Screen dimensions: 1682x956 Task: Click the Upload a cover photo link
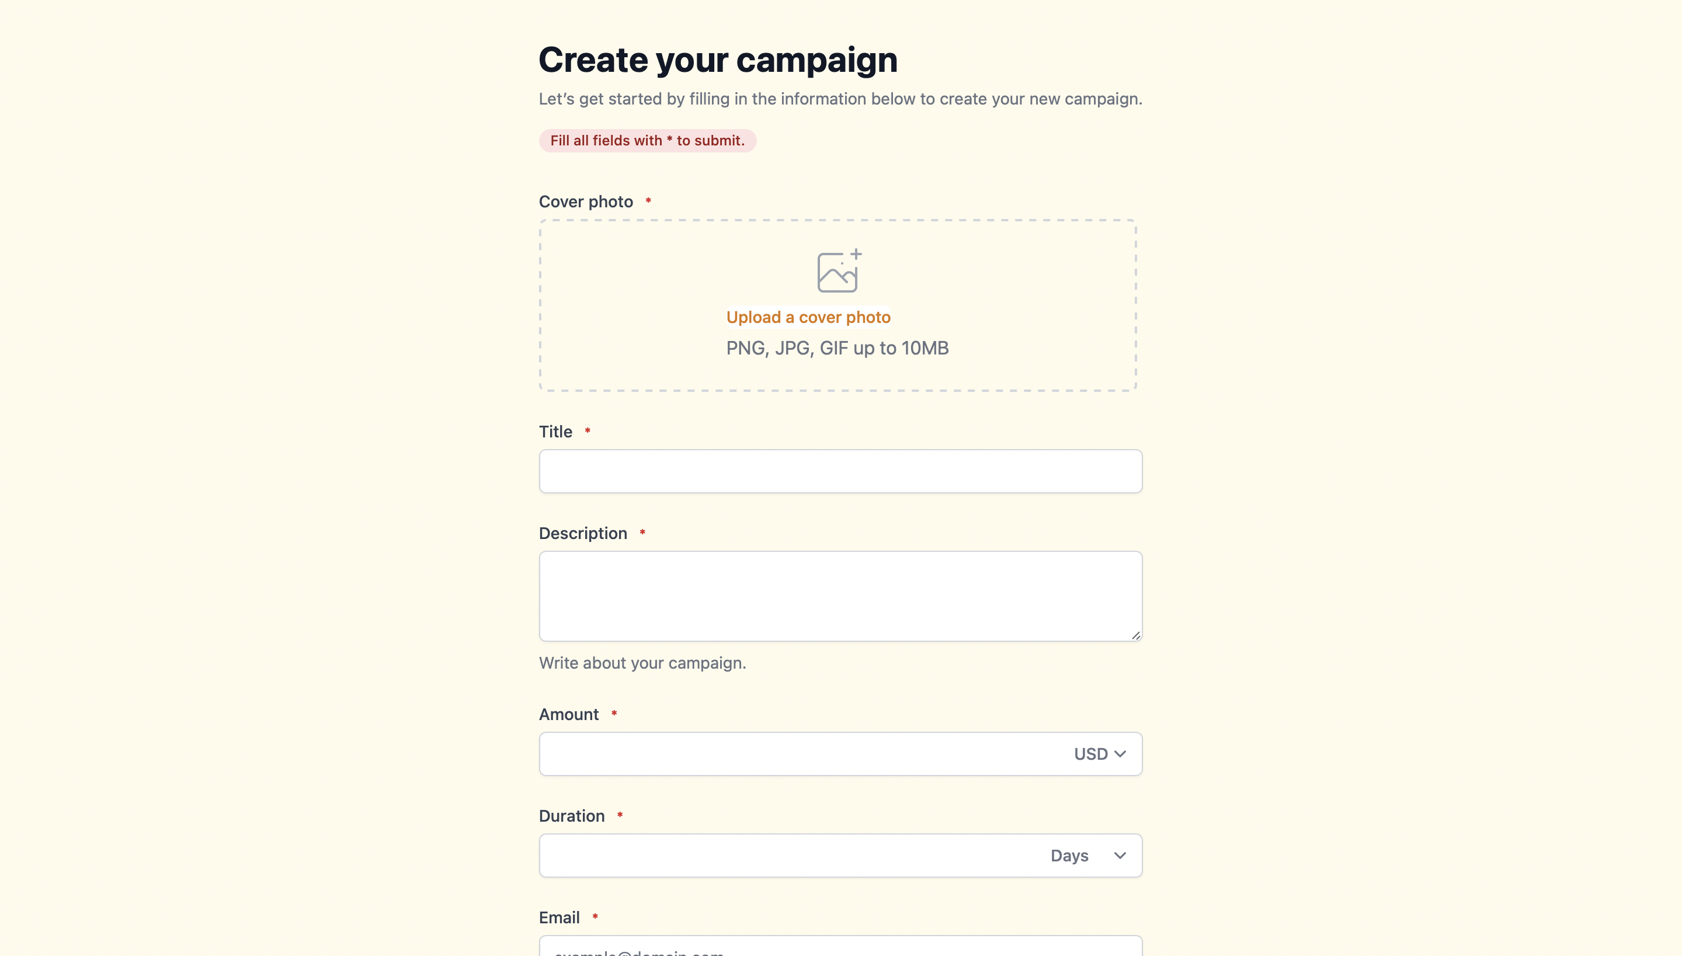click(x=808, y=317)
